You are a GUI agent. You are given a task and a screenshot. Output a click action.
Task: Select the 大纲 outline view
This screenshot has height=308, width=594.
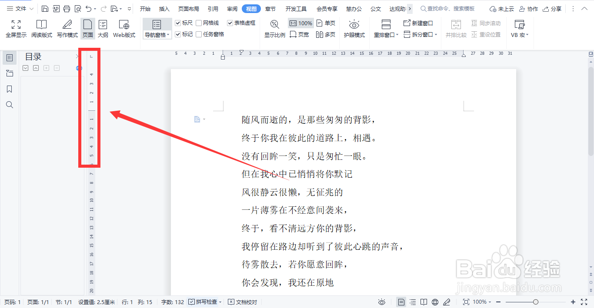point(103,29)
